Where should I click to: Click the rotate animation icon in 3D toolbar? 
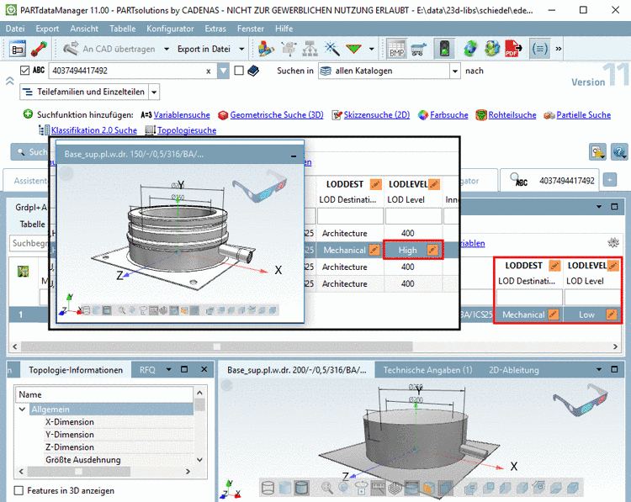pyautogui.click(x=361, y=488)
